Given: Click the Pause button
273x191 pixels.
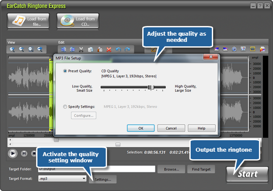Looking at the screenshot, I should pyautogui.click(x=24, y=154).
